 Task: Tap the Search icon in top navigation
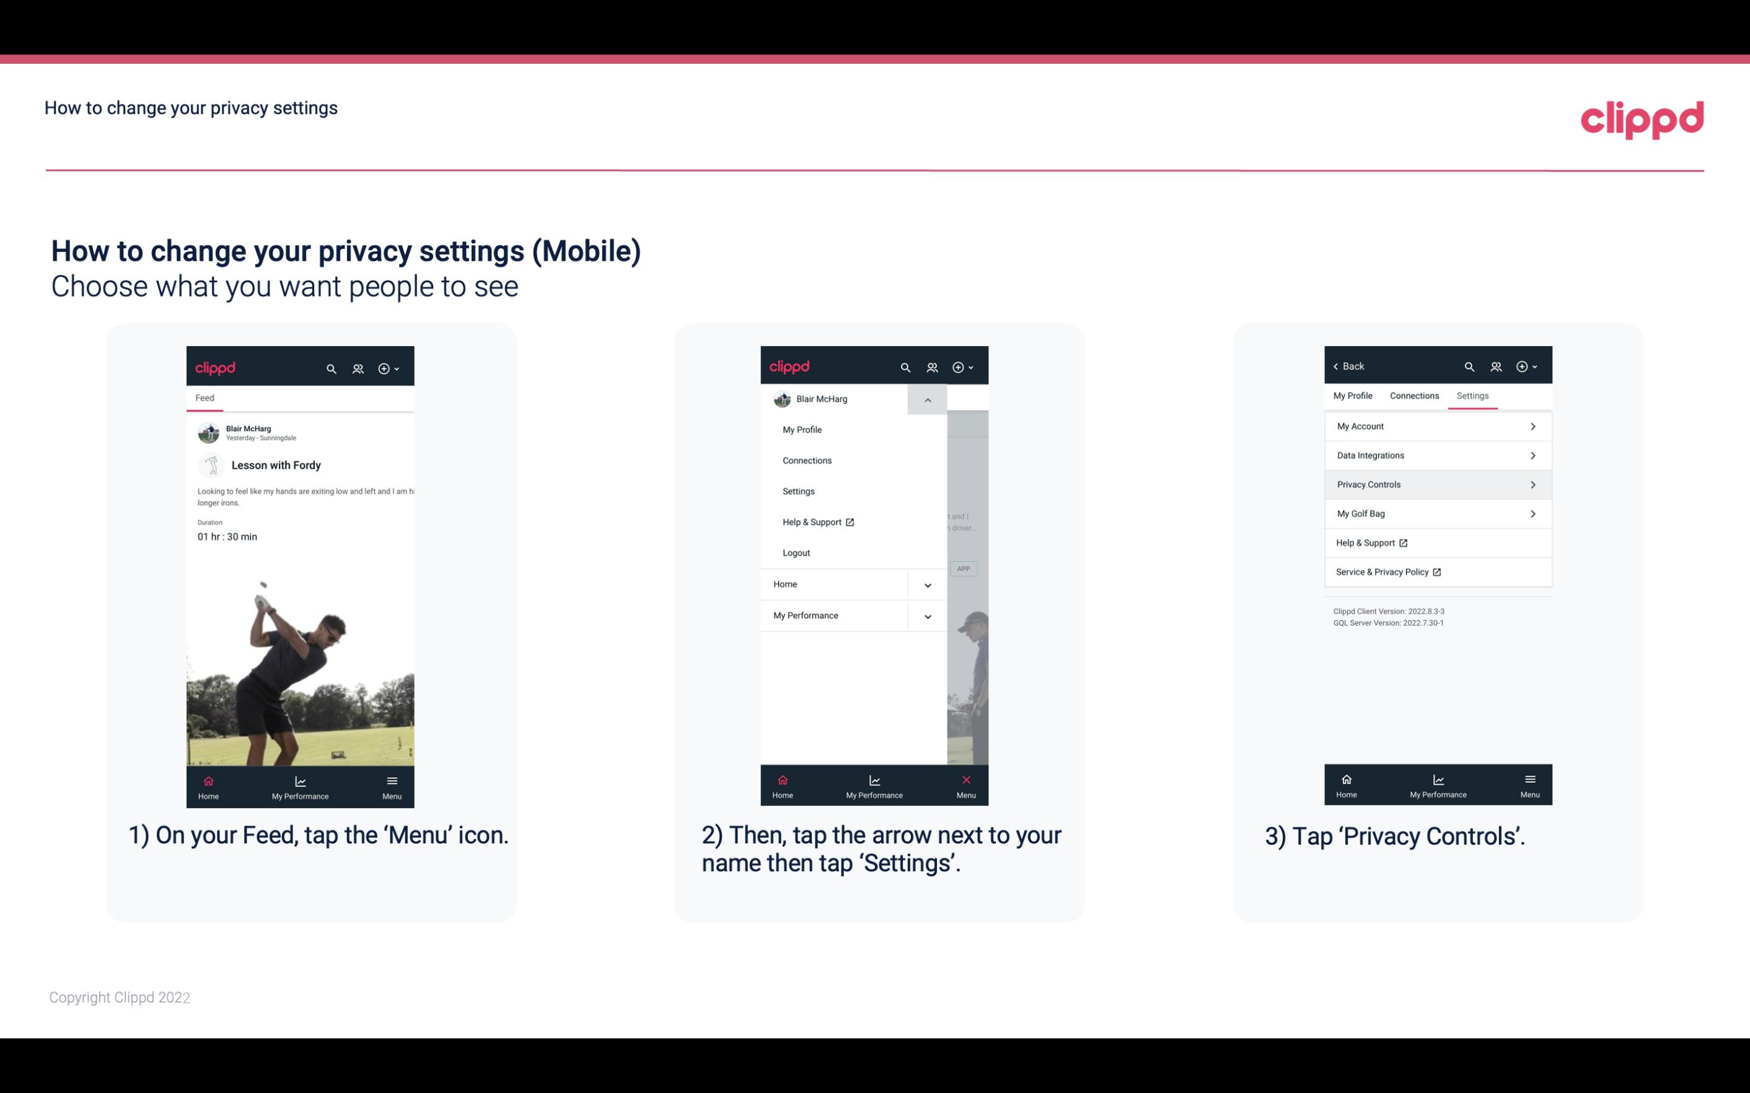[x=330, y=368]
